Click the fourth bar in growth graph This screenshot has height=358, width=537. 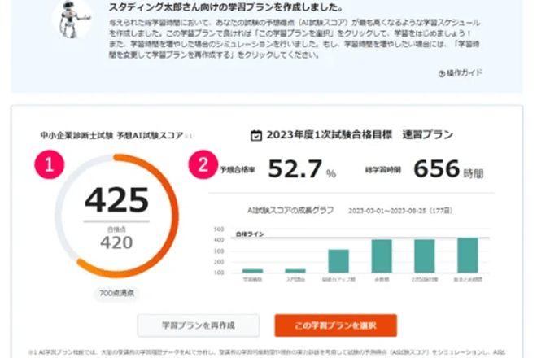click(382, 256)
